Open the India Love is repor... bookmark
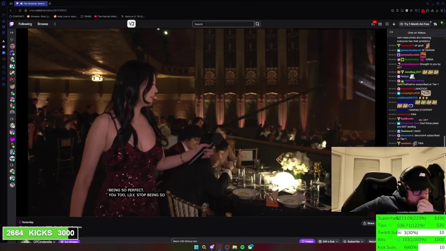Screen dimensions: 446x251 pos(66,16)
